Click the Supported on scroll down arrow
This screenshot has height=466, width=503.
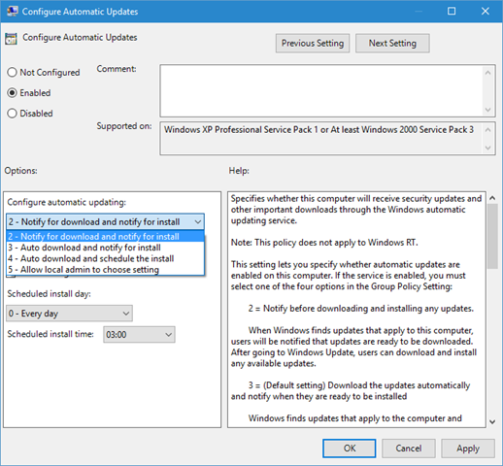click(x=487, y=148)
